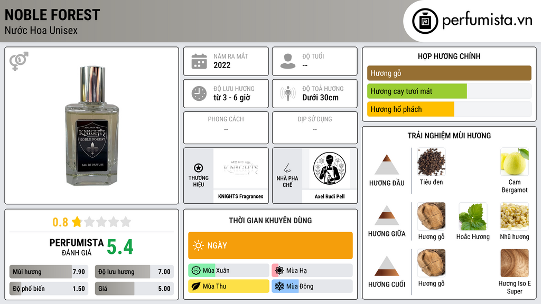
Task: Click the Giá 5.00 score bar
Action: coord(134,289)
